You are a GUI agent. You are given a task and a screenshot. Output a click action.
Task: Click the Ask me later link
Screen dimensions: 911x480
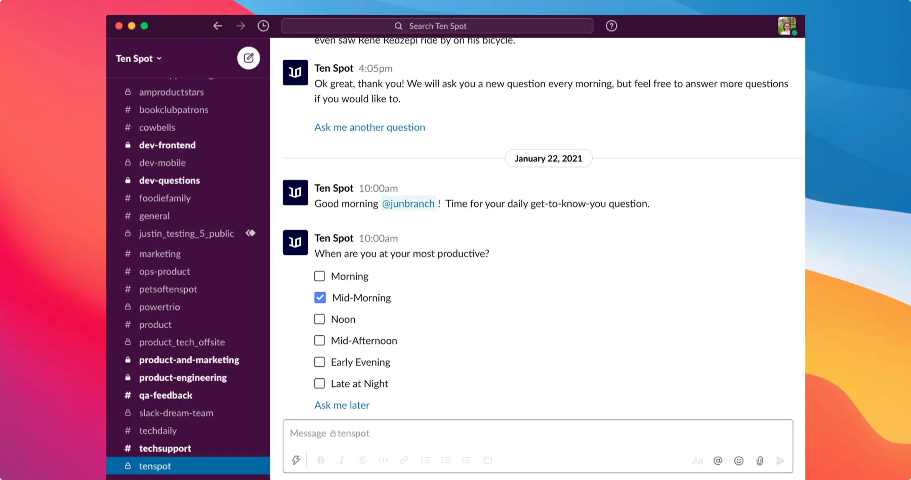(342, 405)
